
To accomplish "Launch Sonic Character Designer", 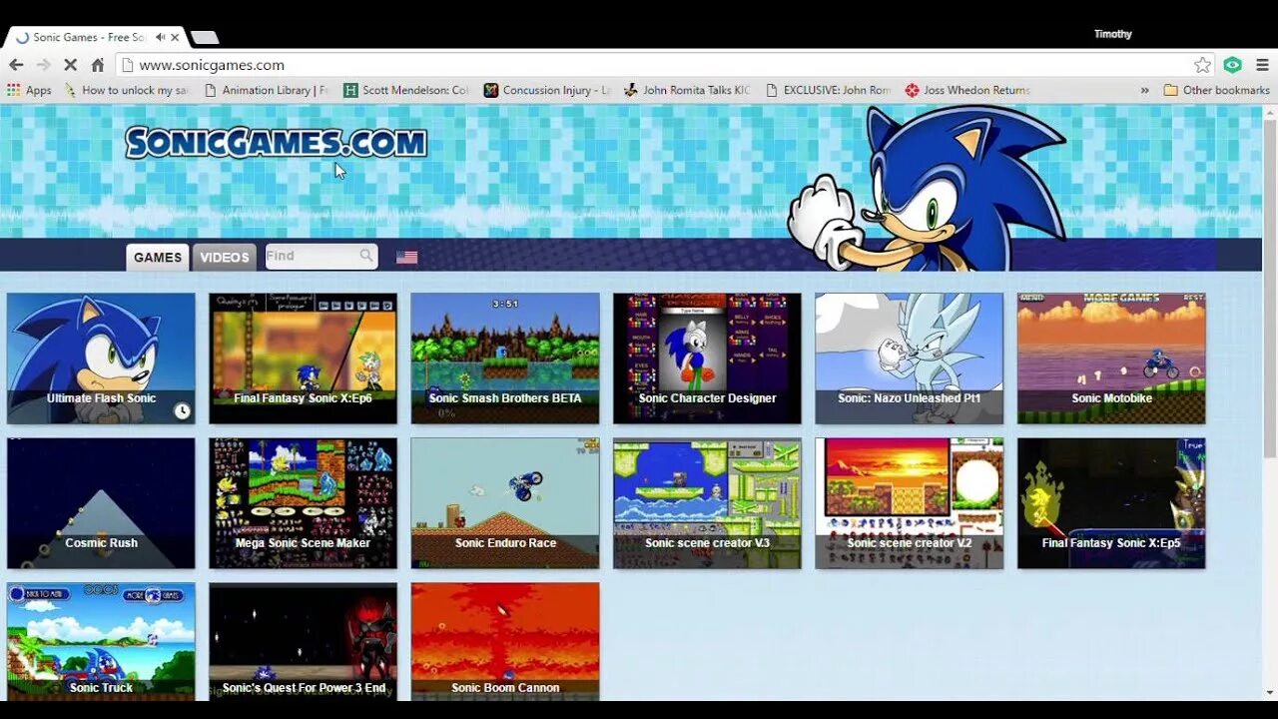I will coord(707,359).
